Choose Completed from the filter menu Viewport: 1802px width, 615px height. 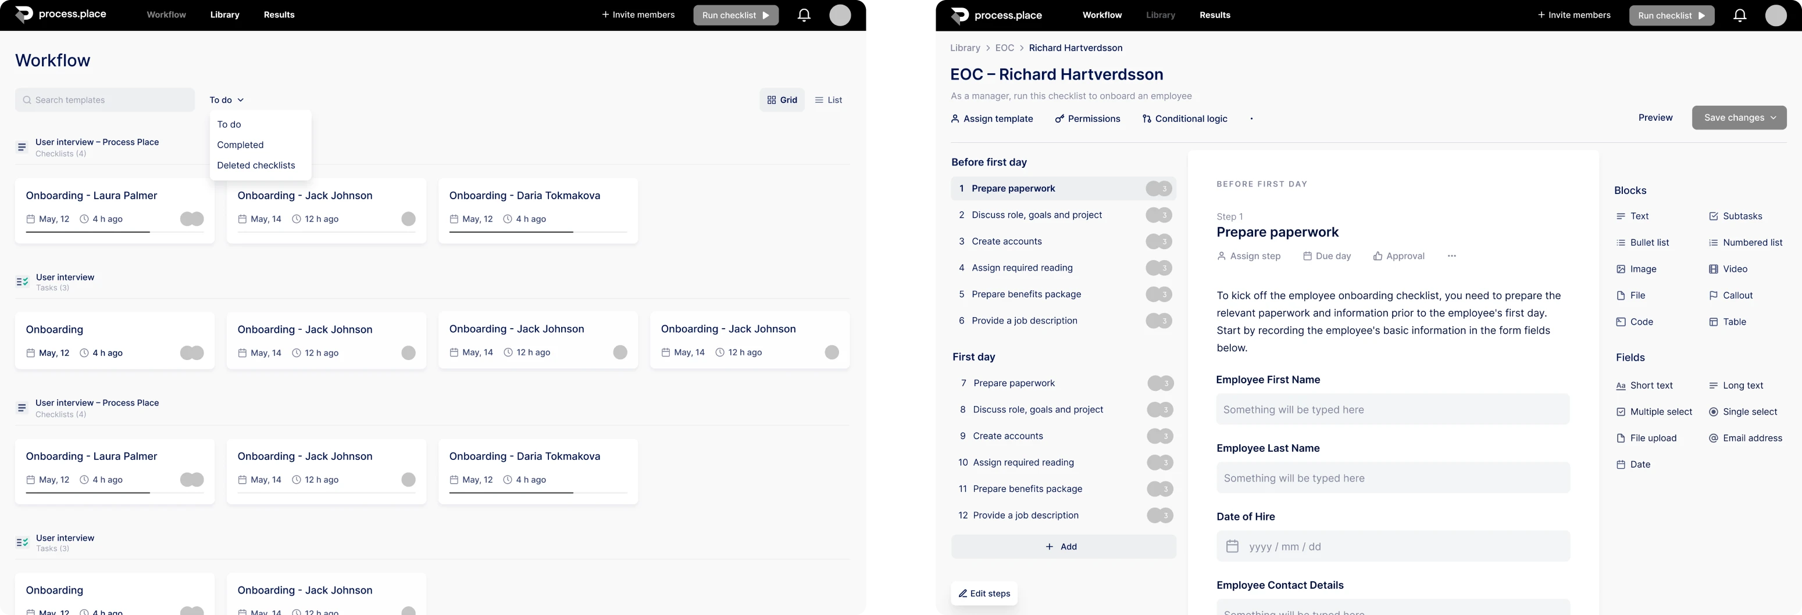(x=240, y=145)
